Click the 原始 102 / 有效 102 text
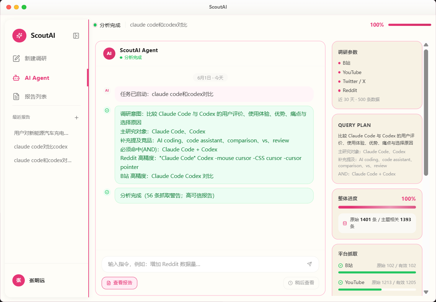The width and height of the screenshot is (436, 302). click(x=396, y=266)
